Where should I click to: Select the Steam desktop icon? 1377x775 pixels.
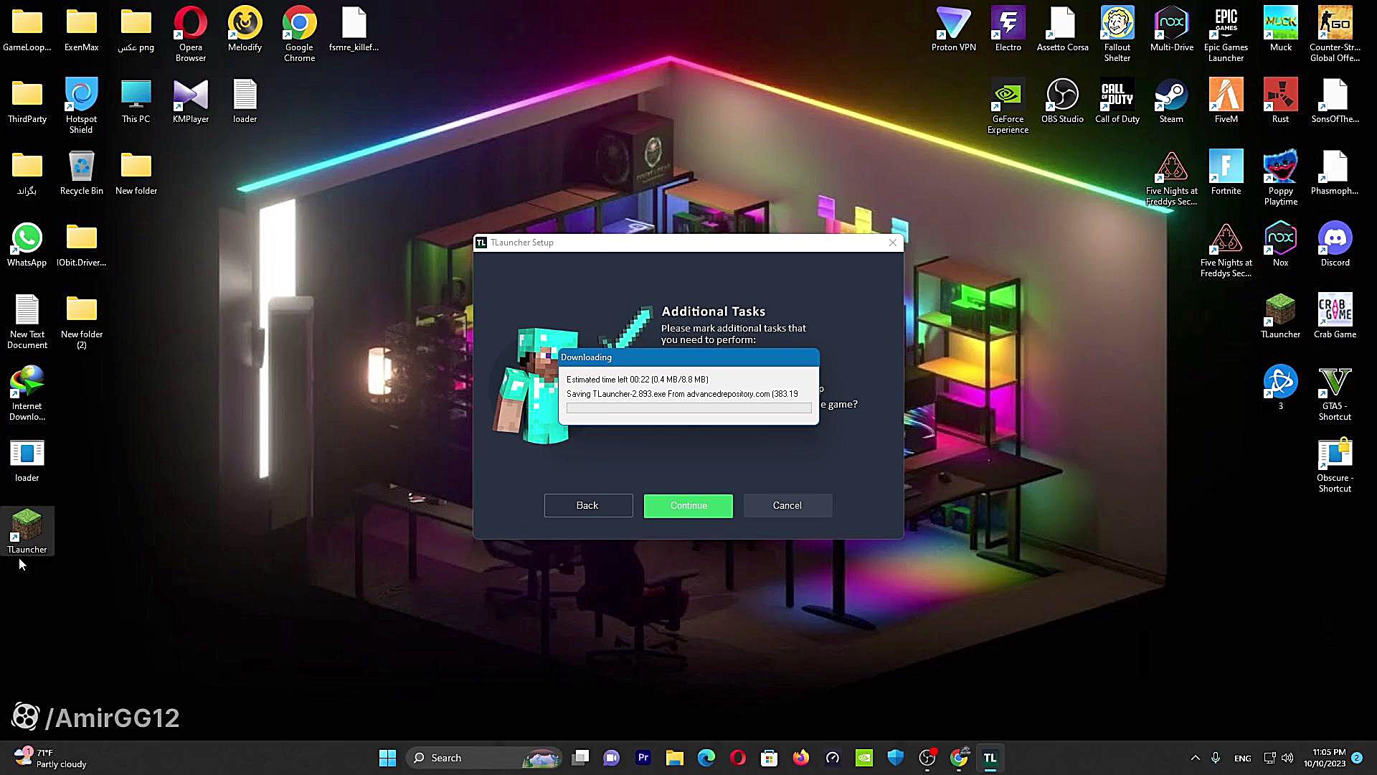tap(1171, 100)
